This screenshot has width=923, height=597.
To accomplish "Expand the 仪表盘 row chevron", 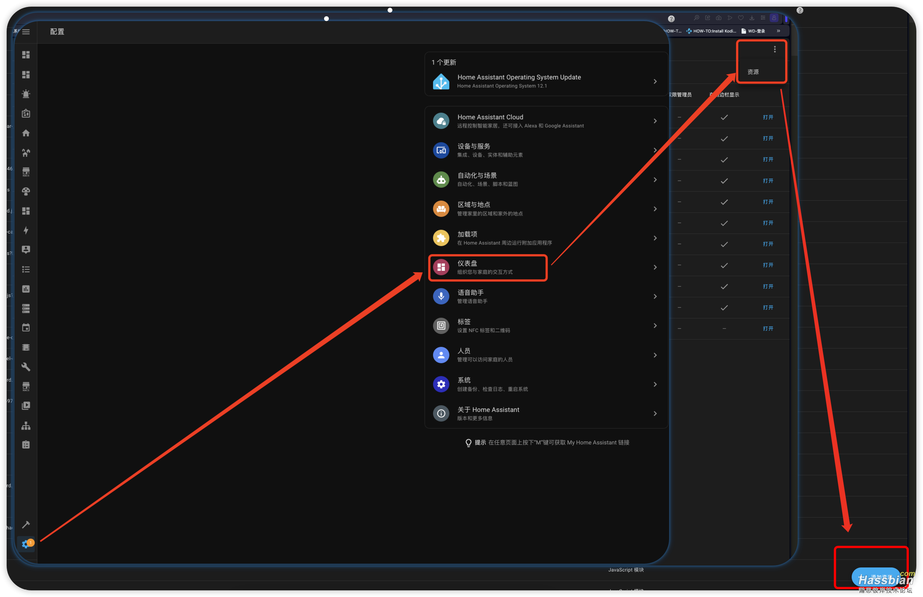I will [655, 267].
